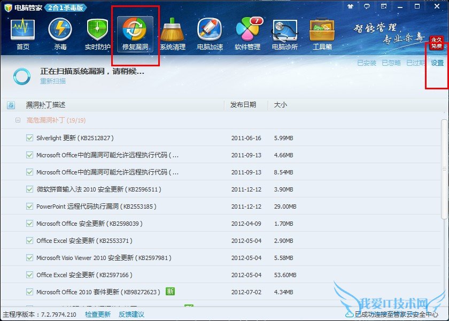This screenshot has height=321, width=449.
Task: Open the 已安装 tab
Action: tap(367, 63)
